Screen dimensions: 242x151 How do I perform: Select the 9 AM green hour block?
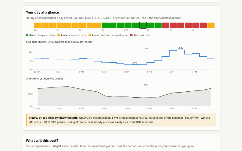click(105, 25)
